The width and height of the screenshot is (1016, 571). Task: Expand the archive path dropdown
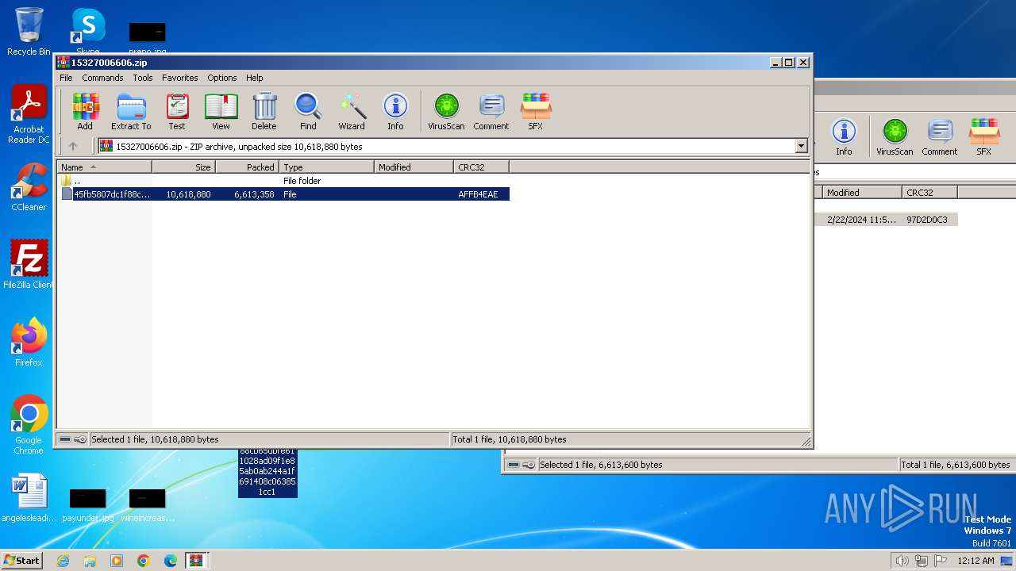801,146
